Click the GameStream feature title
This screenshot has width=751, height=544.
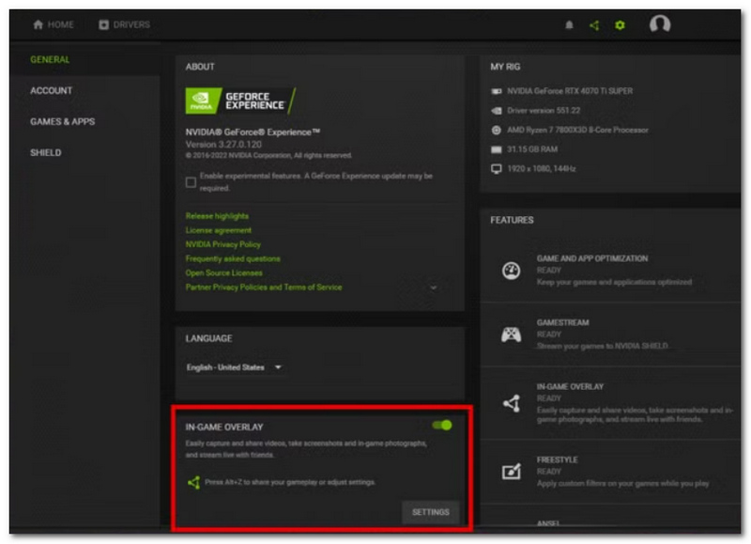pyautogui.click(x=562, y=322)
